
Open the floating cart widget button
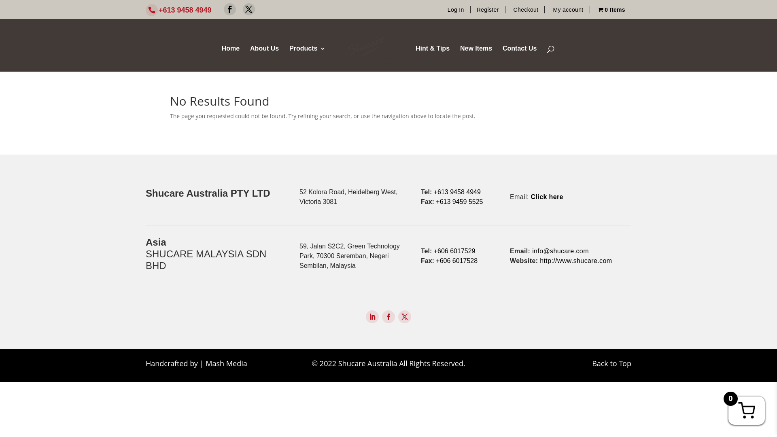point(746,410)
